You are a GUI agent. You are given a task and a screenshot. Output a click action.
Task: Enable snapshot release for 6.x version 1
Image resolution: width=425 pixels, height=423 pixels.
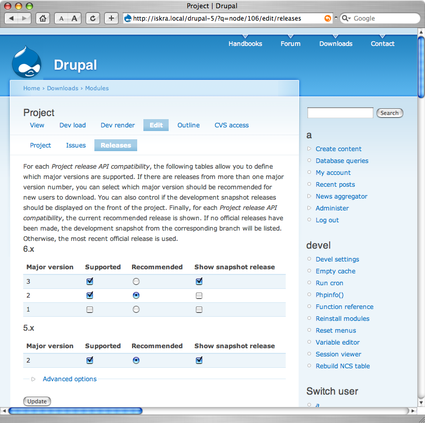pyautogui.click(x=199, y=310)
